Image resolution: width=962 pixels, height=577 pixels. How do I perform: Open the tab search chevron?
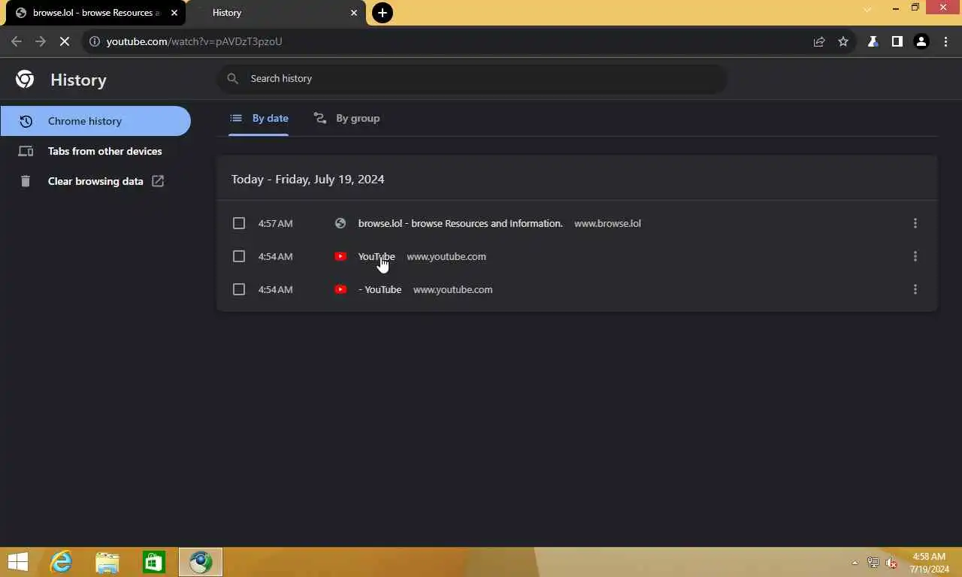coord(867,10)
